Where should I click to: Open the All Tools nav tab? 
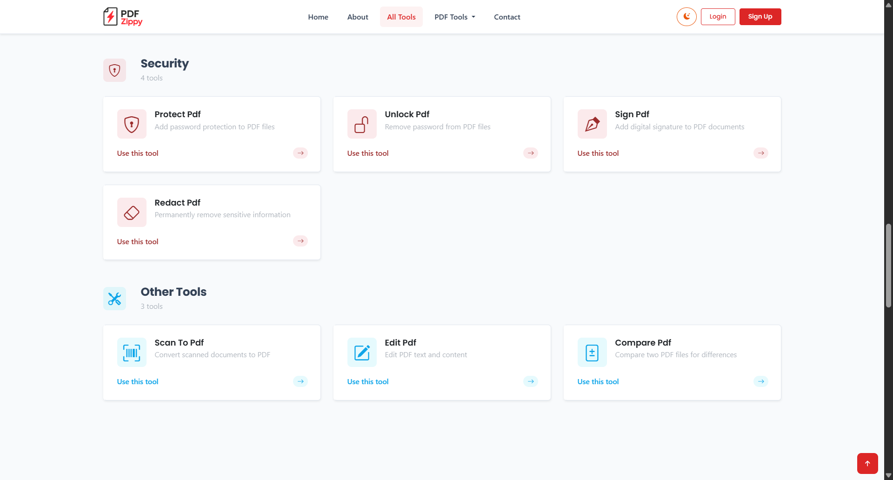click(x=401, y=17)
